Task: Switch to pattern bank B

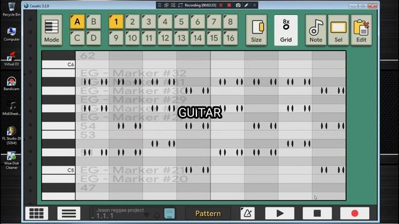Action: 94,22
